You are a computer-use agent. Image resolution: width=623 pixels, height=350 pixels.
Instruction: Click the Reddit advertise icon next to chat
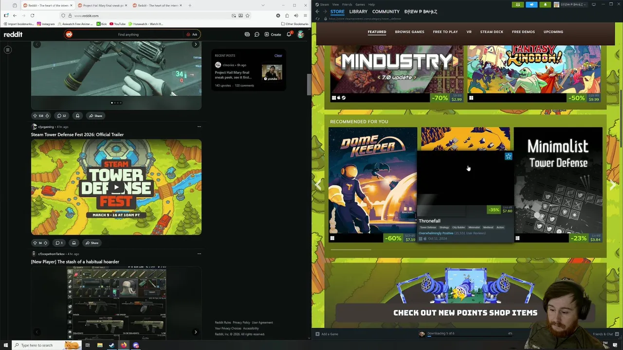click(x=247, y=35)
